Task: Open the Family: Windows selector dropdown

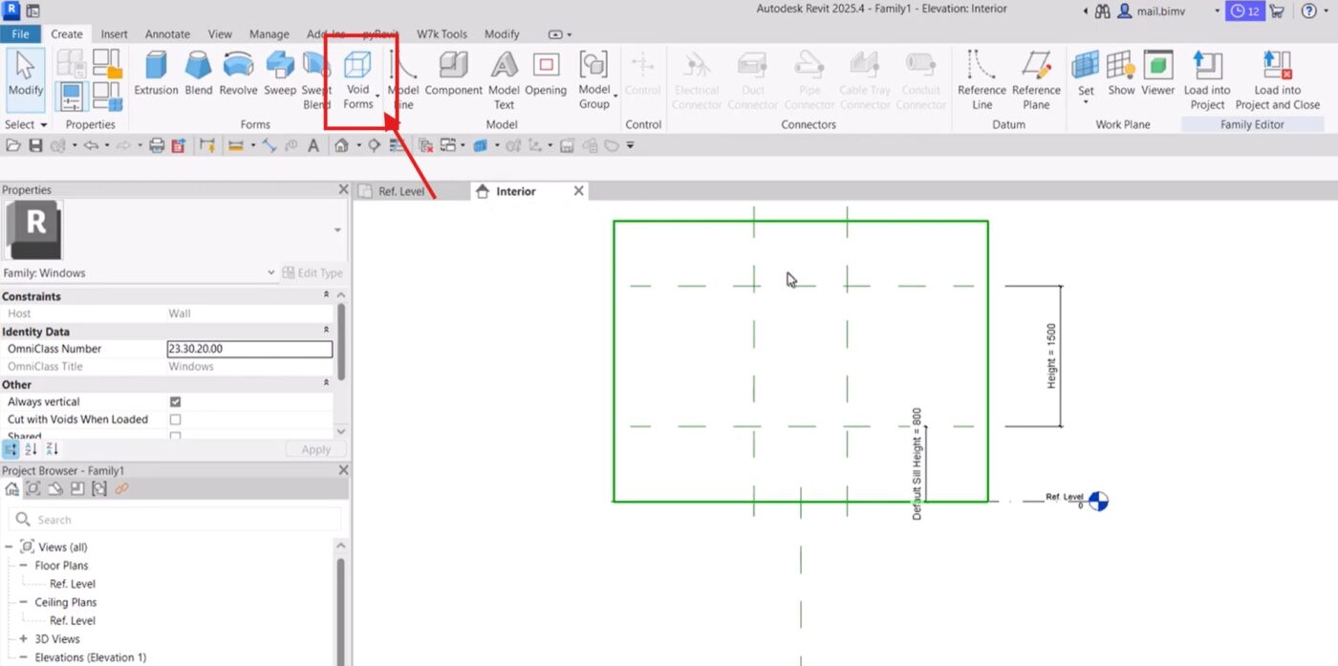Action: (271, 273)
